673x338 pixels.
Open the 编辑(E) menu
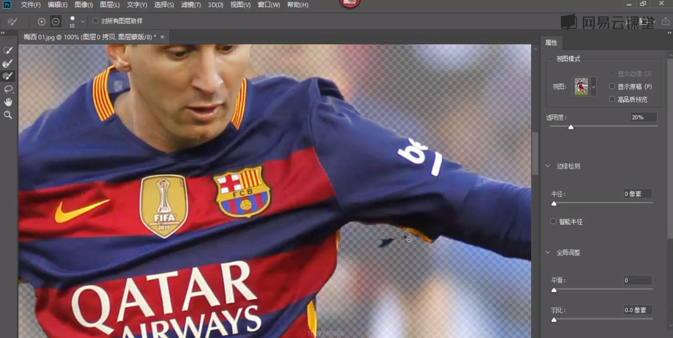pyautogui.click(x=58, y=5)
